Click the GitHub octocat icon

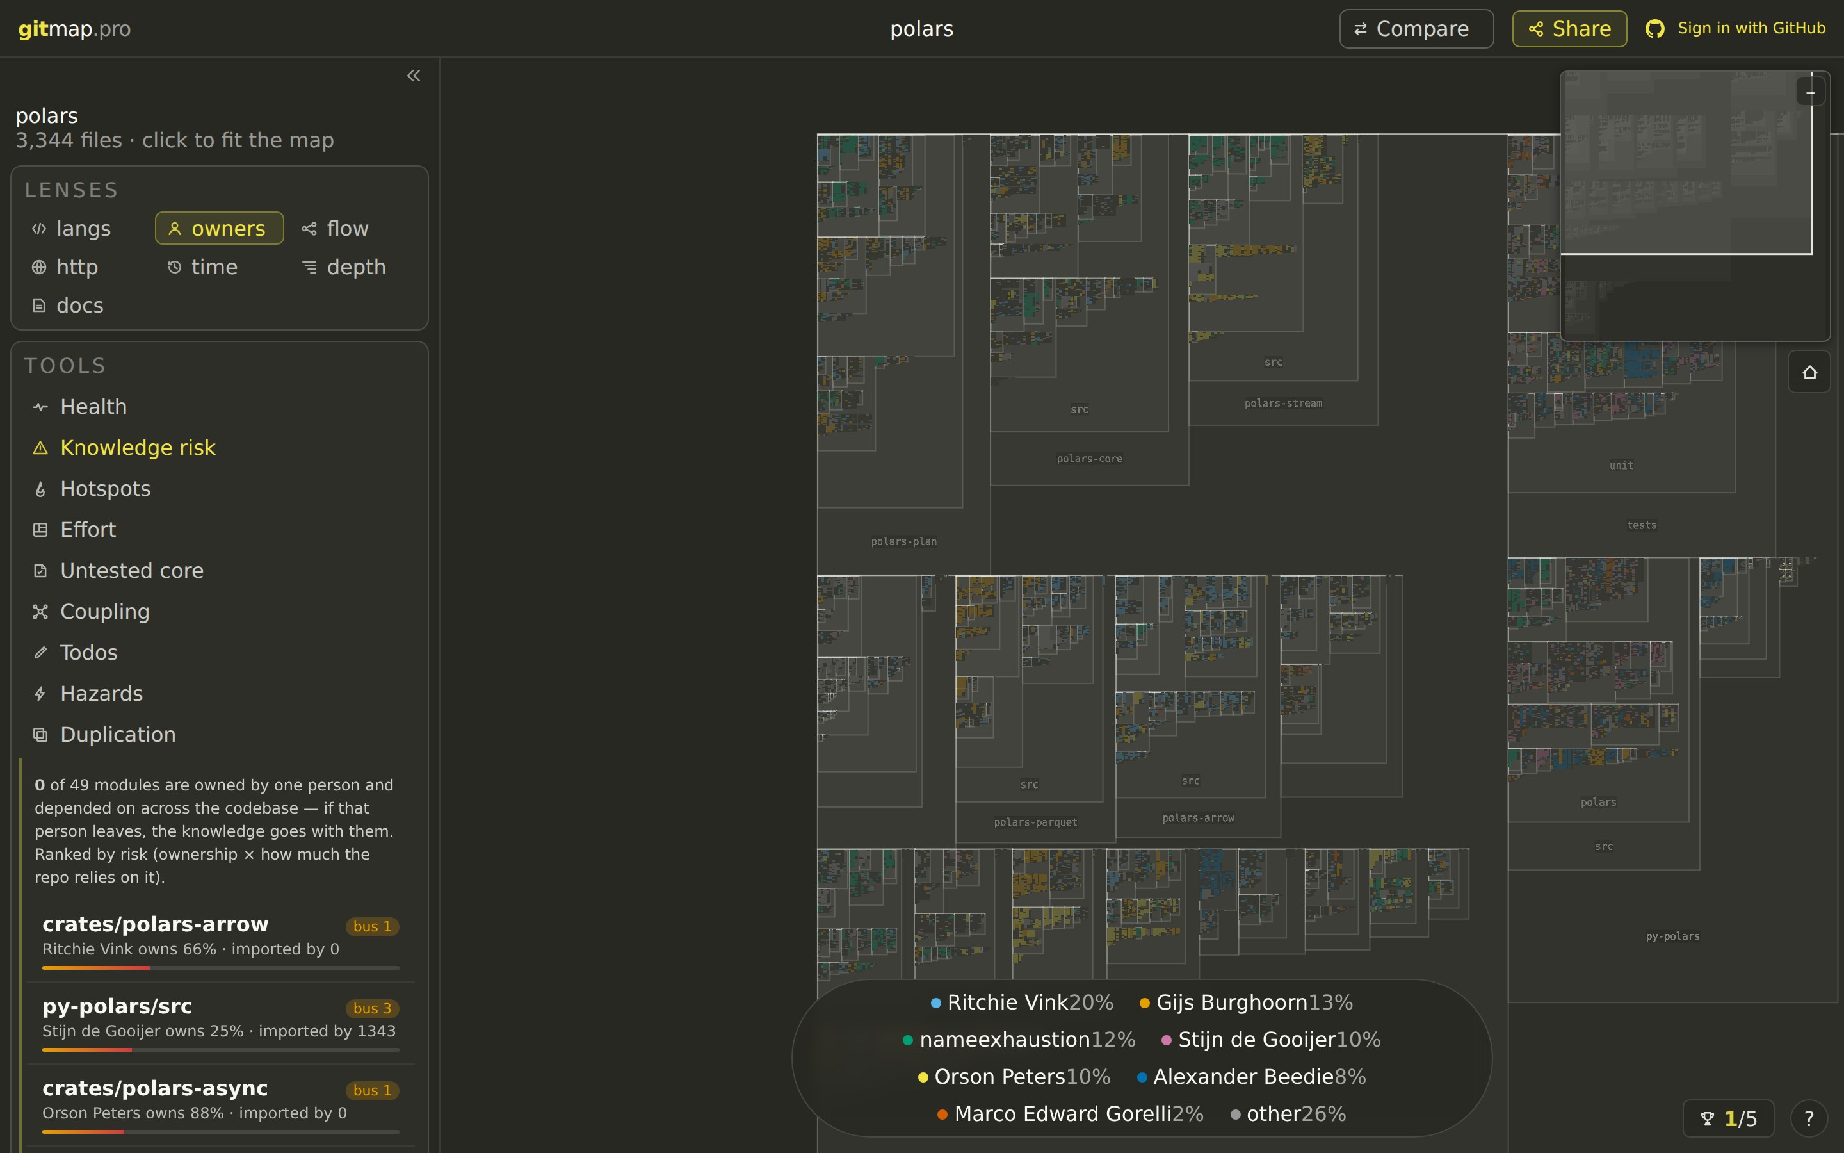pos(1655,29)
